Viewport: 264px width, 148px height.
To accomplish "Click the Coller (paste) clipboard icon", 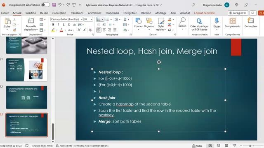I will (x=7, y=21).
